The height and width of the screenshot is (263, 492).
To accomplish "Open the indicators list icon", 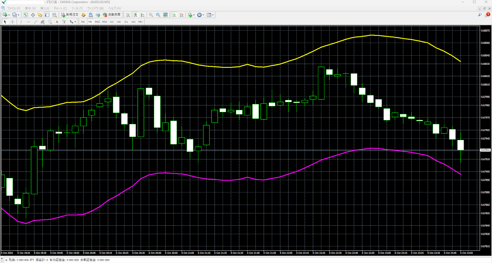I will [x=190, y=15].
